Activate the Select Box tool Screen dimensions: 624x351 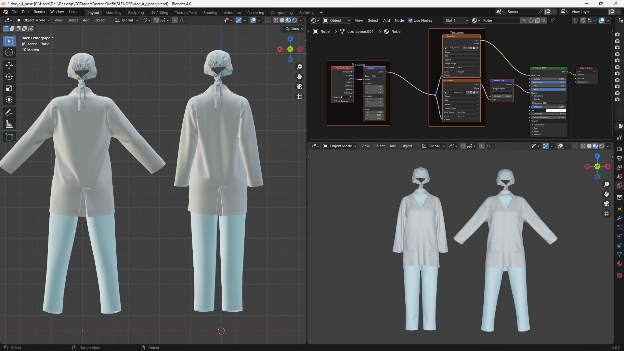point(9,41)
